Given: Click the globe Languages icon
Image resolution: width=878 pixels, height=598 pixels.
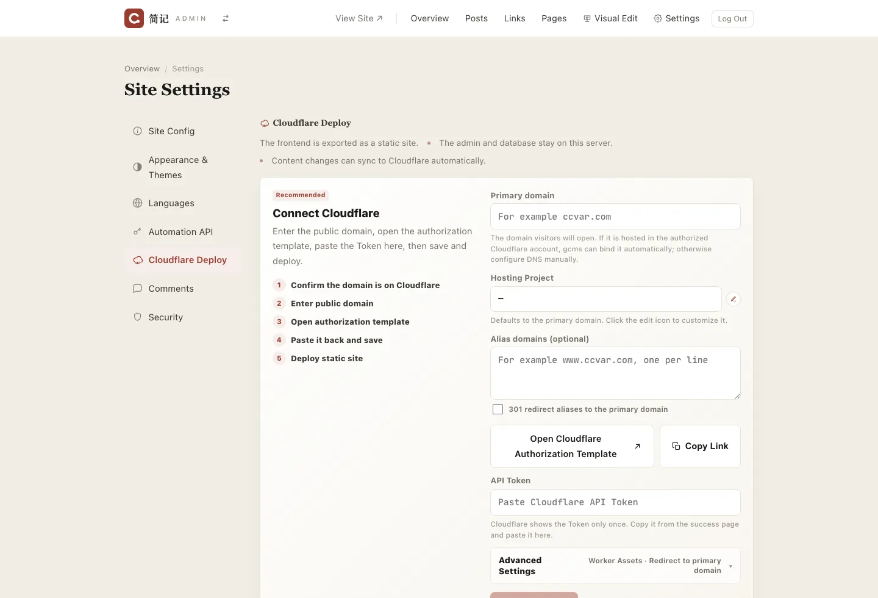Looking at the screenshot, I should tap(137, 203).
